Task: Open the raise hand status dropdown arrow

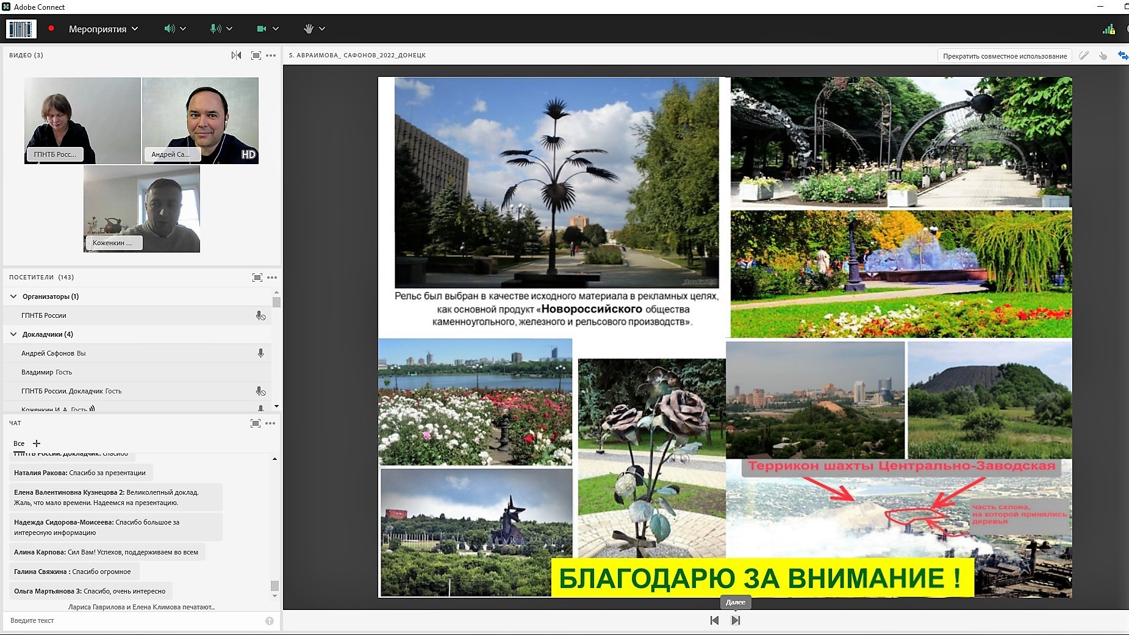Action: tap(322, 29)
